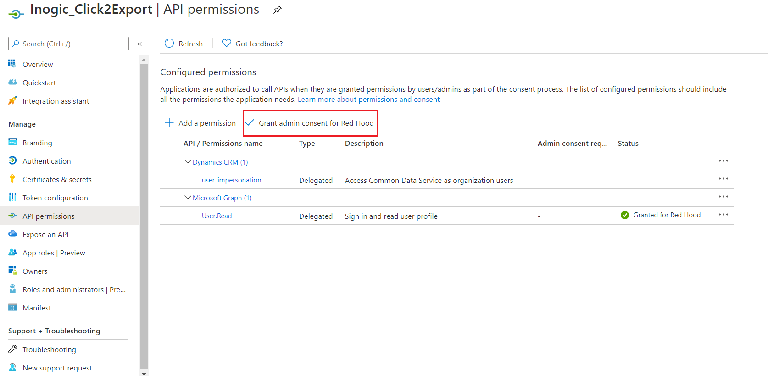Click the Refresh circular arrow icon

click(x=169, y=43)
